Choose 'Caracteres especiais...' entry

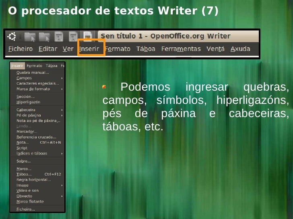pos(37,83)
